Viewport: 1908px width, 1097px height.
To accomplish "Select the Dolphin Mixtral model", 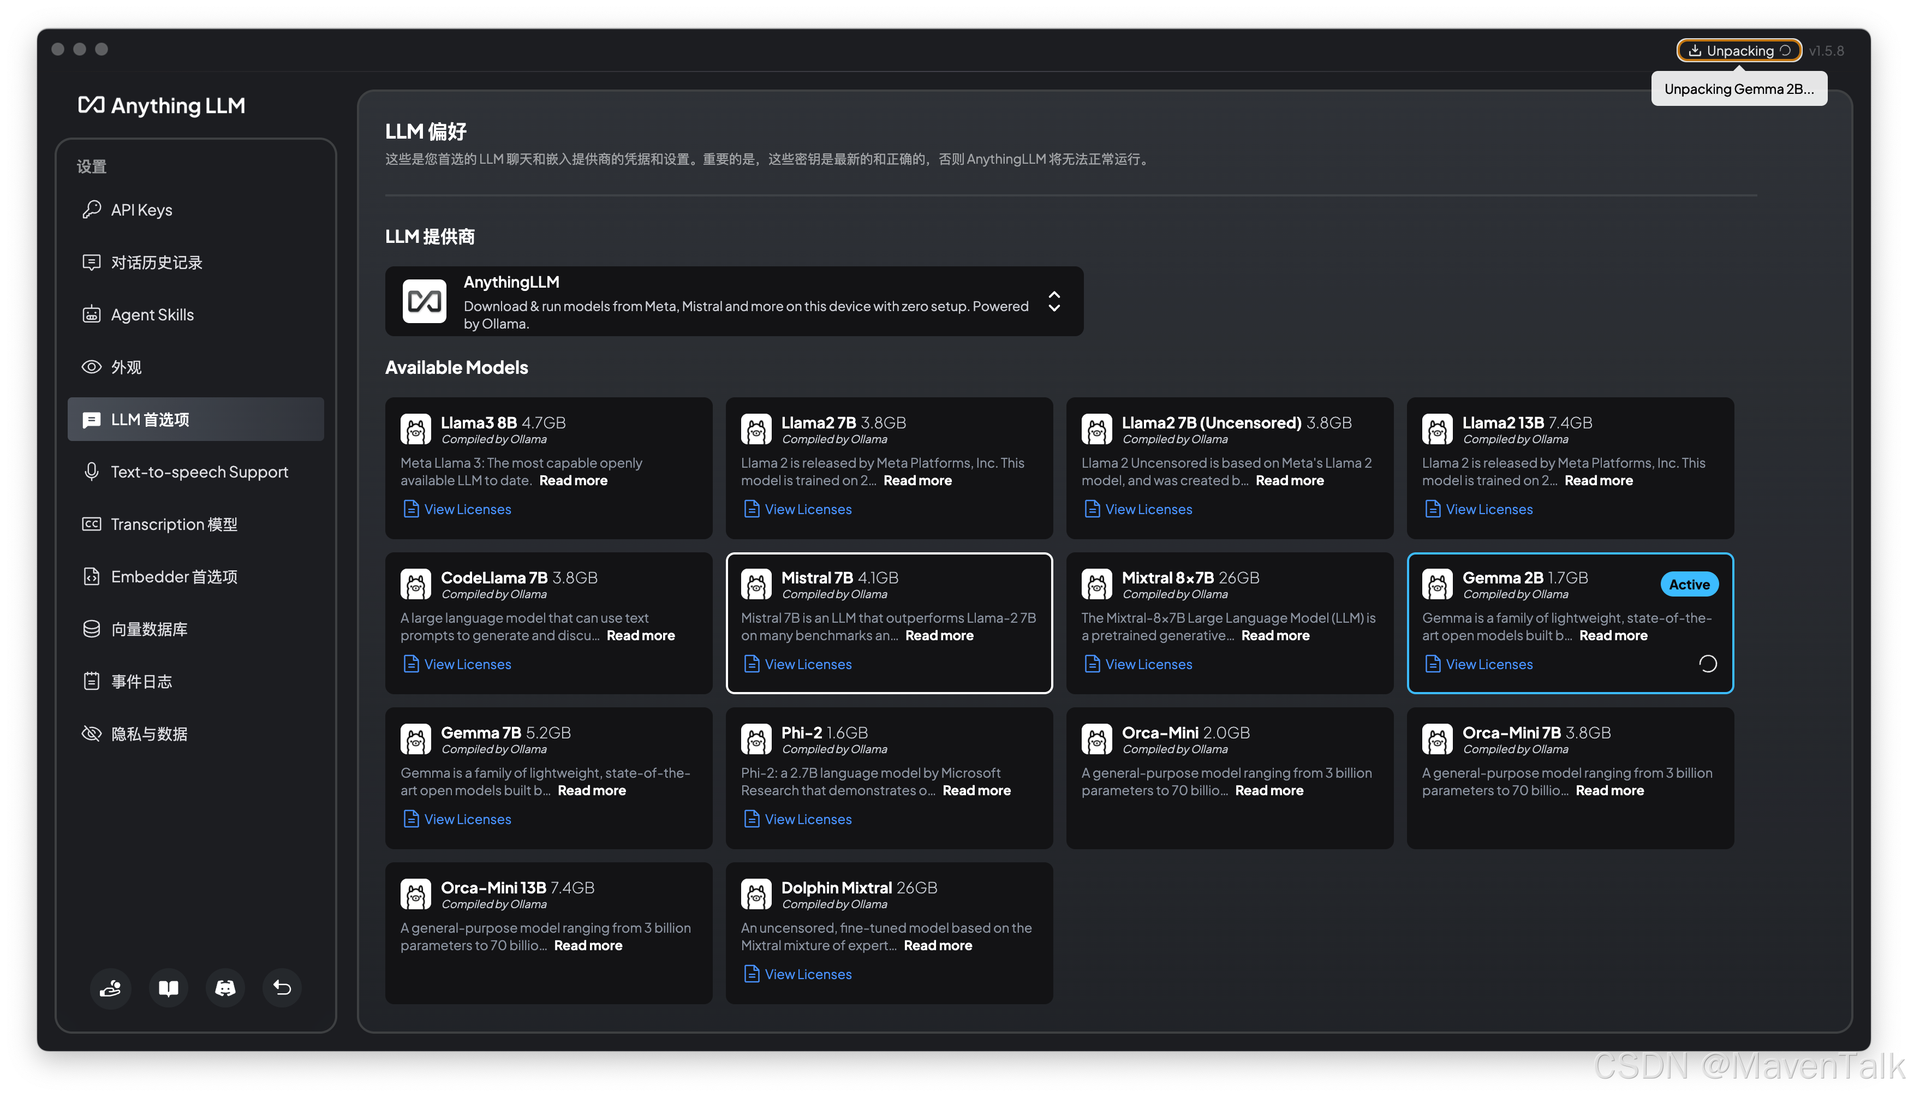I will tap(889, 933).
